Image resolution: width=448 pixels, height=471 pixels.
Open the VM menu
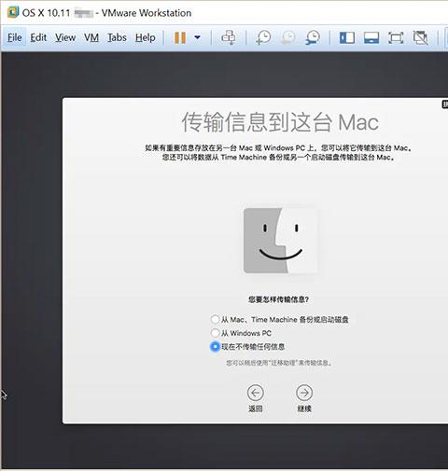[91, 37]
